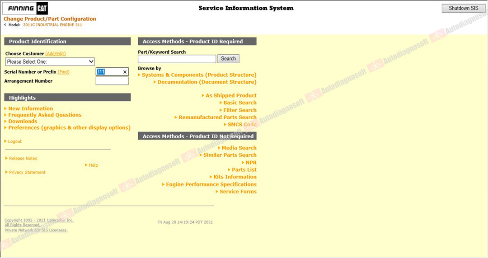The image size is (488, 258).
Task: Open Media Search
Action: (x=239, y=148)
